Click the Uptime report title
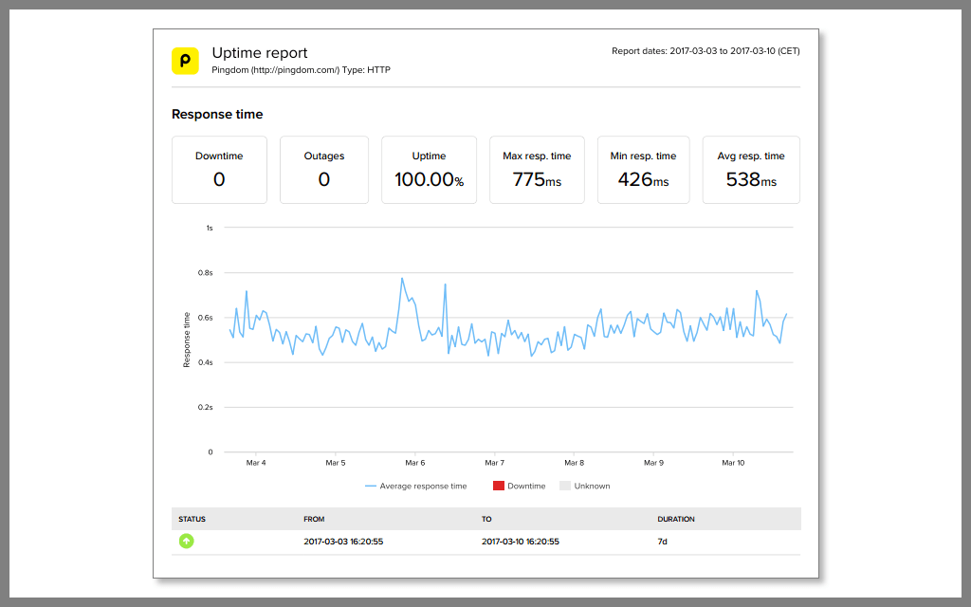This screenshot has width=971, height=607. (260, 53)
